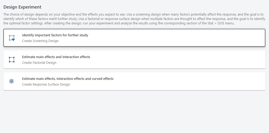
Task: Click empty area of Response Surface card
Action: tap(182, 81)
